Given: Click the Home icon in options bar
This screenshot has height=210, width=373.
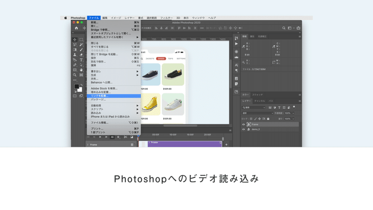Looking at the screenshot, I should (76, 28).
